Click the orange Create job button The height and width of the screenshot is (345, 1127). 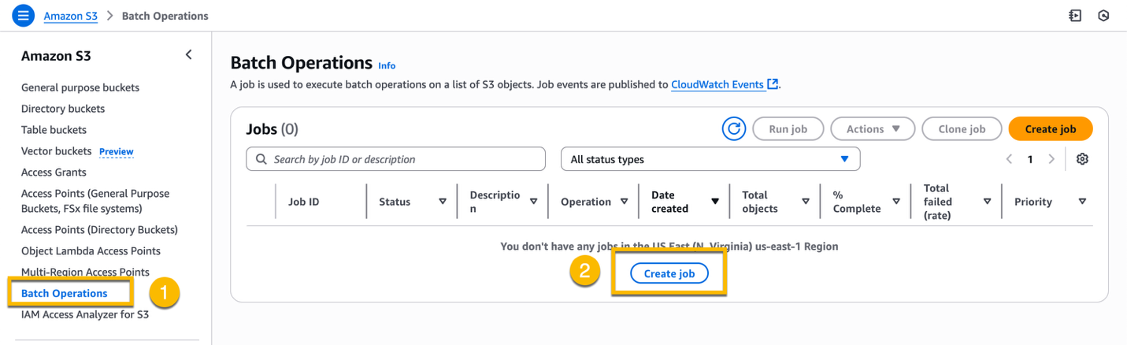coord(1051,129)
